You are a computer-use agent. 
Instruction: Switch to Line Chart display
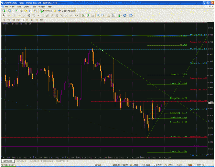[x=93, y=15]
